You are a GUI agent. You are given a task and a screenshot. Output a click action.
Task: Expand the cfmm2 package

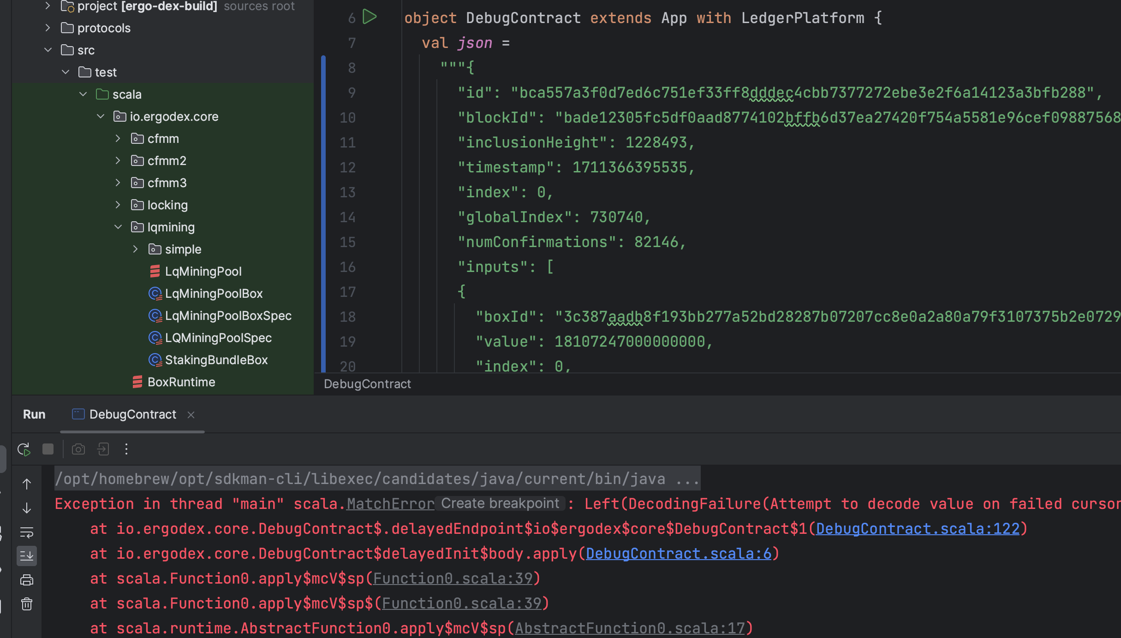point(118,160)
